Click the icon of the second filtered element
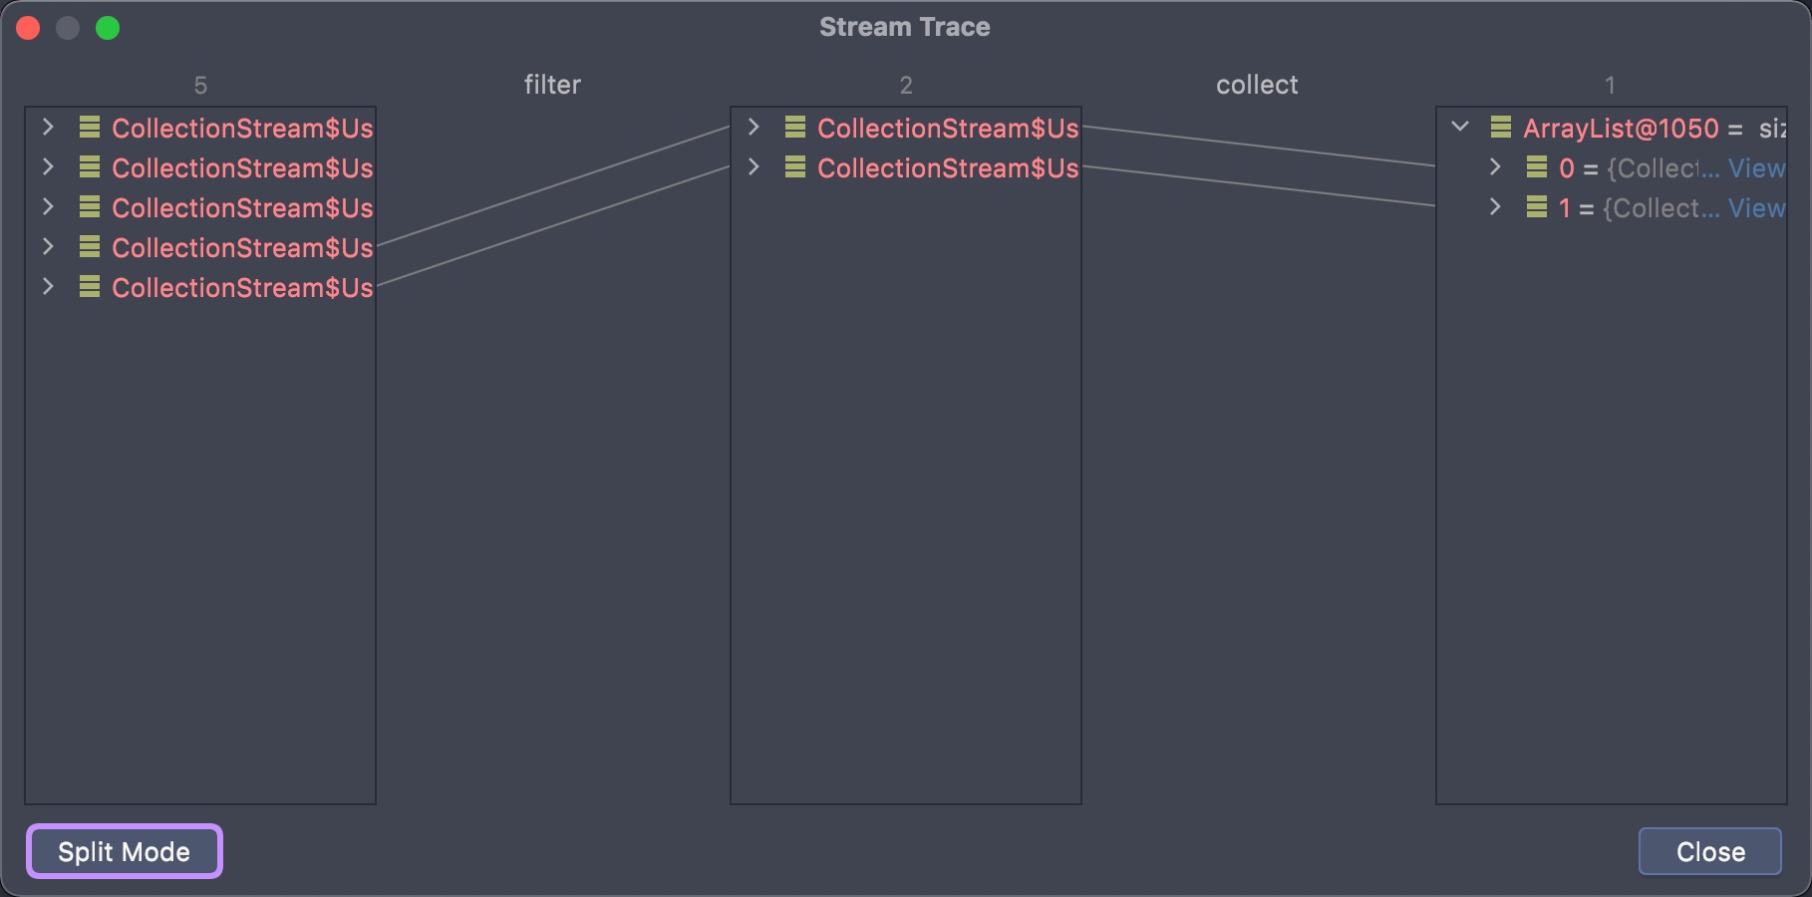Viewport: 1812px width, 897px height. [x=795, y=167]
